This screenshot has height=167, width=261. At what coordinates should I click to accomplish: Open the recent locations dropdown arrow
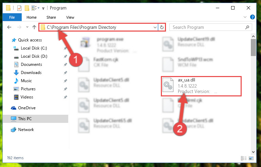pyautogui.click(x=27, y=27)
